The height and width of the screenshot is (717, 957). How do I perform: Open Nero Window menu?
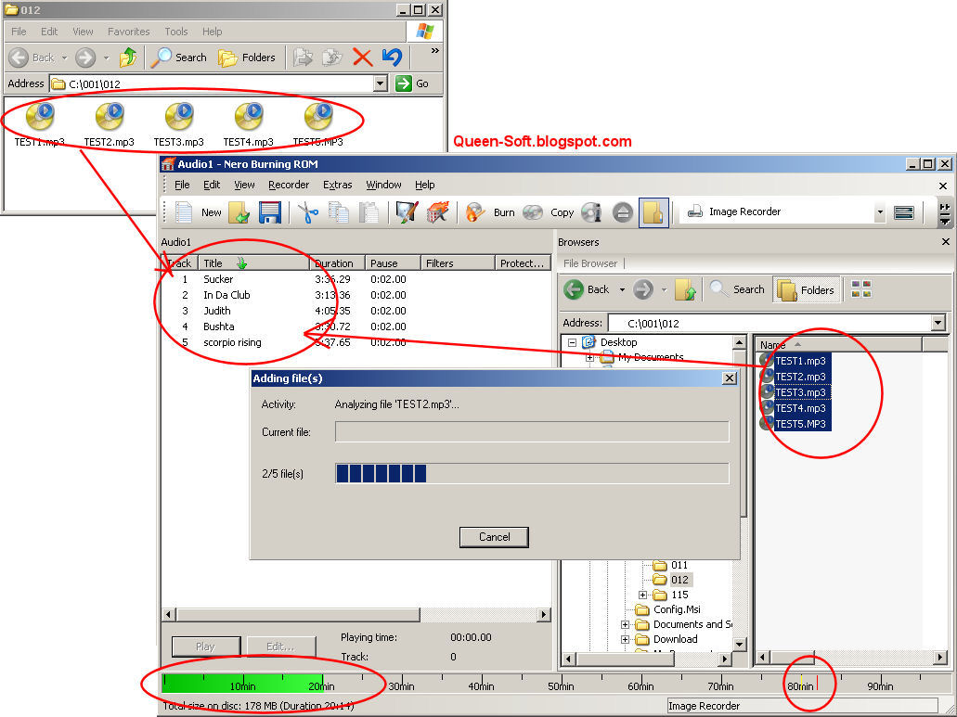(383, 185)
